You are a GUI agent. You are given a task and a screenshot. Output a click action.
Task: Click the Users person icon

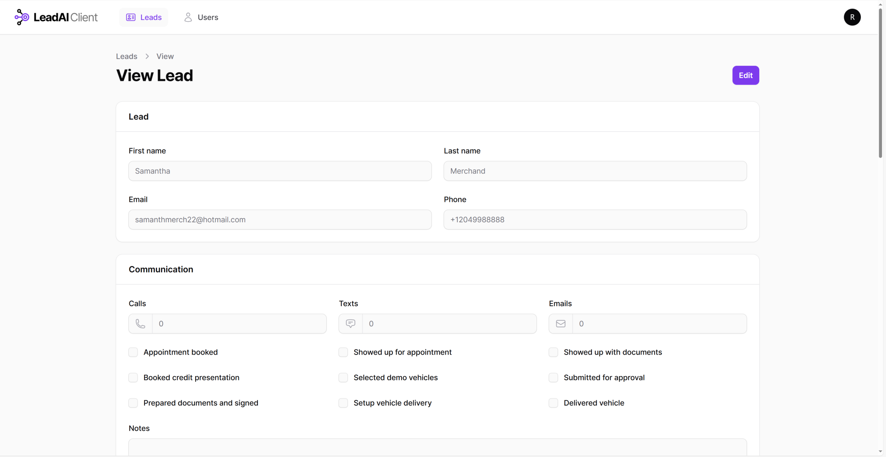(x=188, y=17)
